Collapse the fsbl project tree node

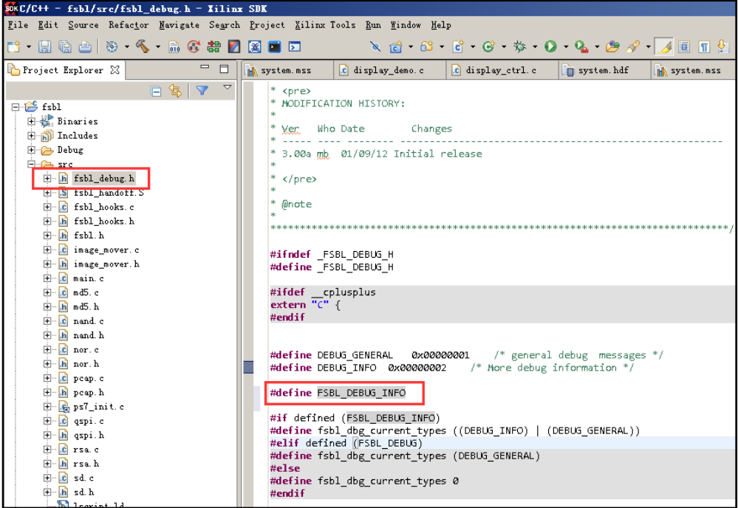click(x=16, y=107)
